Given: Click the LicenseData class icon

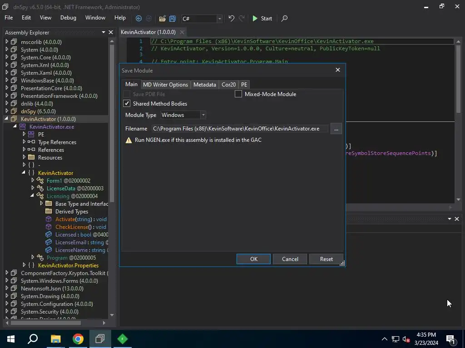Looking at the screenshot, I should pos(40,188).
